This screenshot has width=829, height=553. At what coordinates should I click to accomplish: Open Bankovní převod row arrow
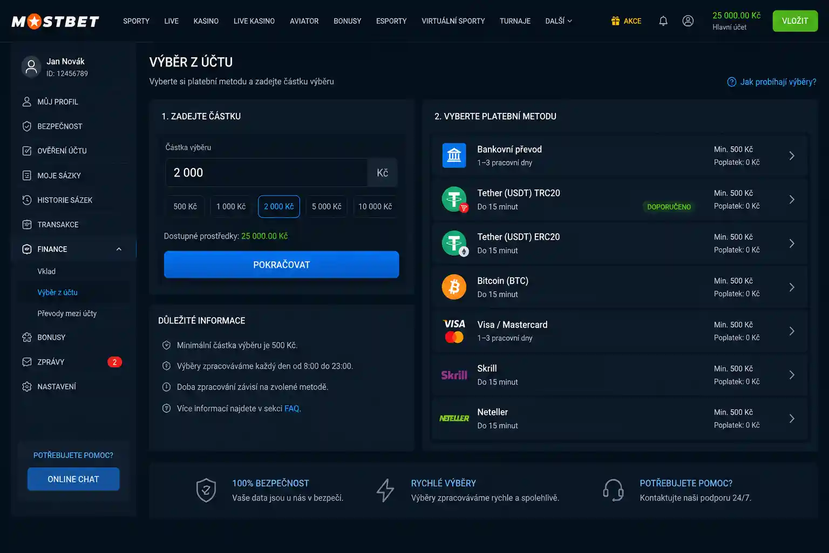792,156
